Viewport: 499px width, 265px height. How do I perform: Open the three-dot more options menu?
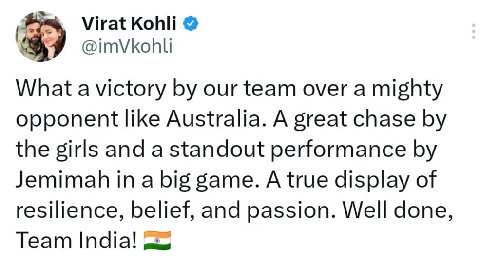[x=473, y=31]
